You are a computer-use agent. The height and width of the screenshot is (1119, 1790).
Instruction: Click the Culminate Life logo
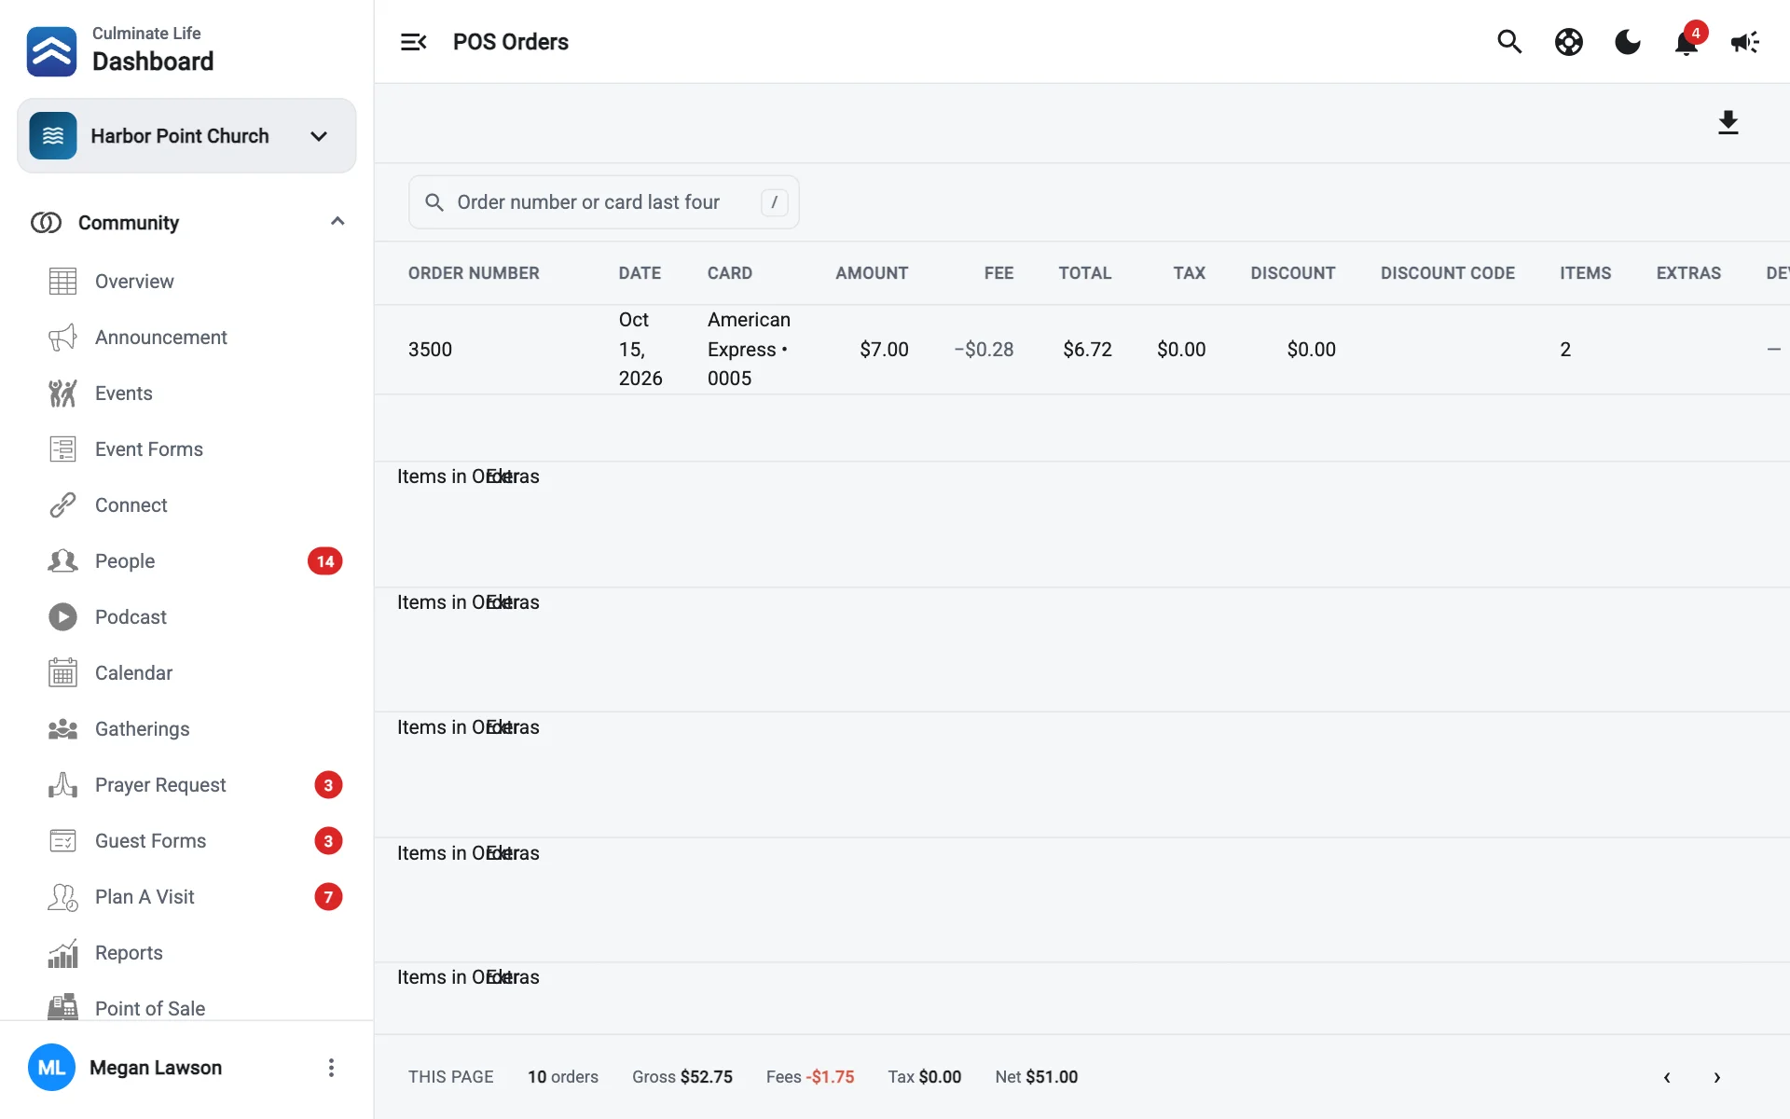pos(52,50)
